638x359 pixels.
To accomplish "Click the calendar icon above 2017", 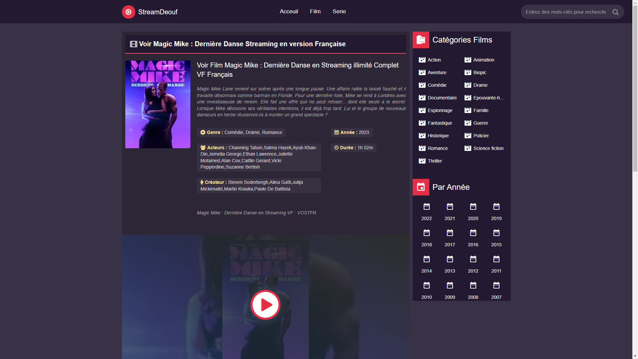I will (x=450, y=233).
